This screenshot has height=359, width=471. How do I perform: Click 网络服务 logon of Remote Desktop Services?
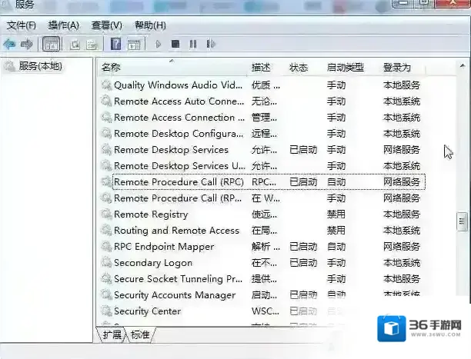tap(401, 150)
